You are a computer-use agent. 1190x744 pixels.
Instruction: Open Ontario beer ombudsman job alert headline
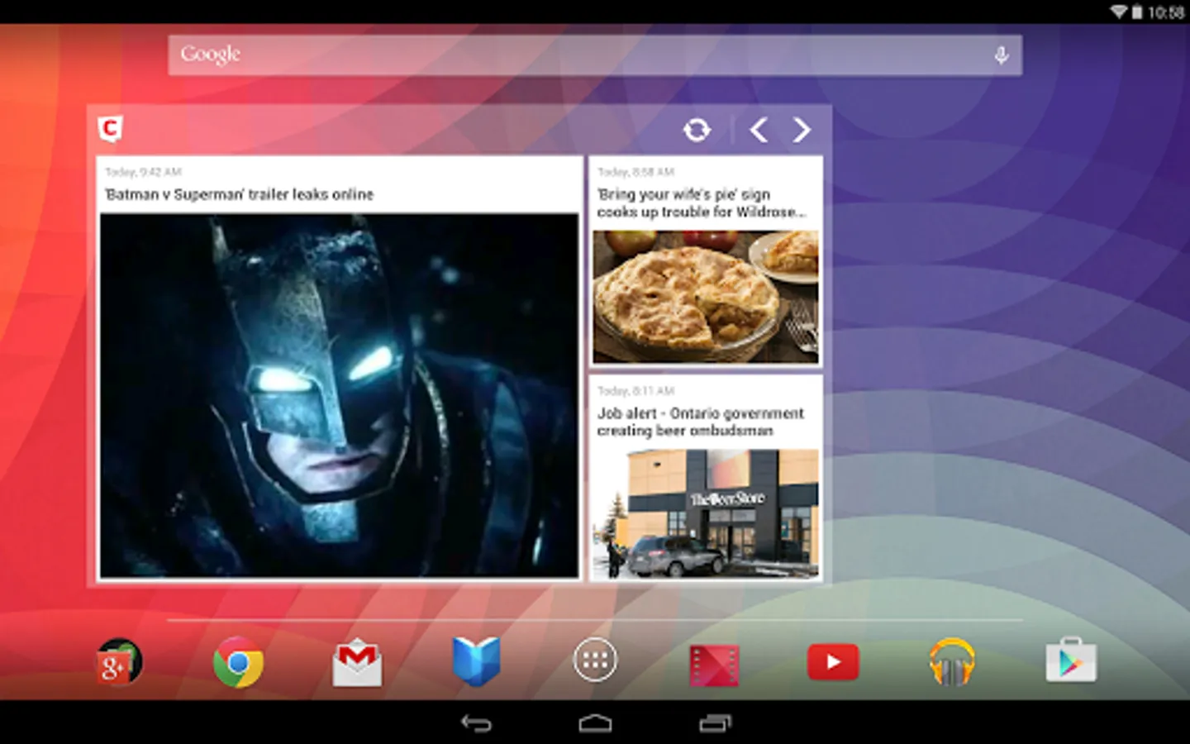point(700,422)
